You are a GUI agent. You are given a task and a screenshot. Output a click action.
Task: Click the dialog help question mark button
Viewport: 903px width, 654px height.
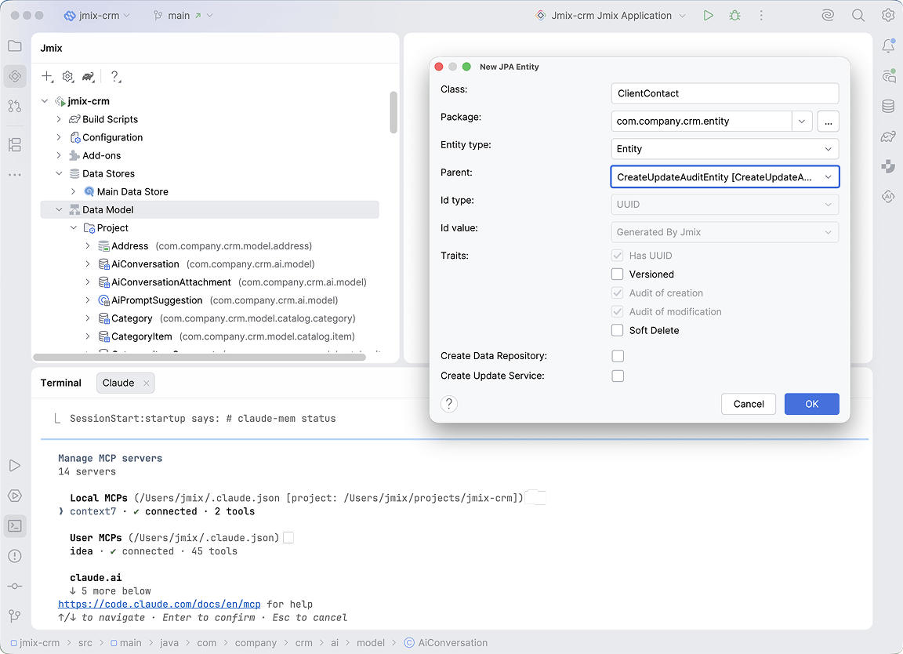pyautogui.click(x=449, y=404)
